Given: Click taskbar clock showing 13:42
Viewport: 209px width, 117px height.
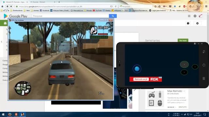Looking at the screenshot, I should click(197, 114).
